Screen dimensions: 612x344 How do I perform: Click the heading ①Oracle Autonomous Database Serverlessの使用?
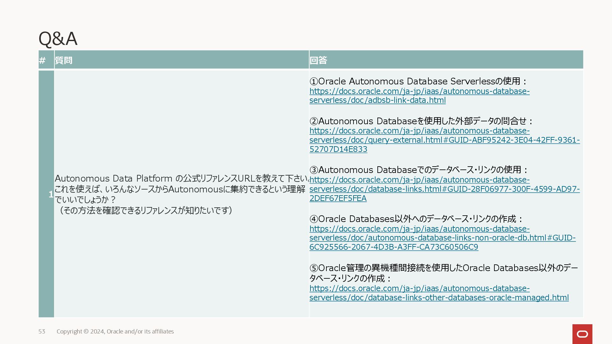coord(418,81)
